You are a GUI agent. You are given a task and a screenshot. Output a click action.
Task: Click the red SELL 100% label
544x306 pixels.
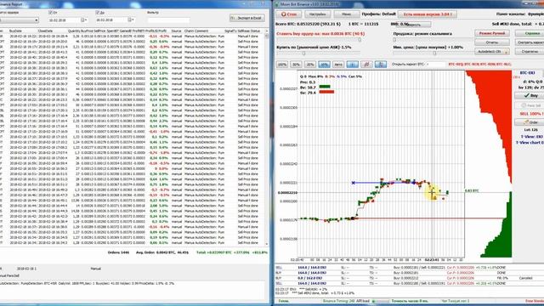pyautogui.click(x=531, y=114)
